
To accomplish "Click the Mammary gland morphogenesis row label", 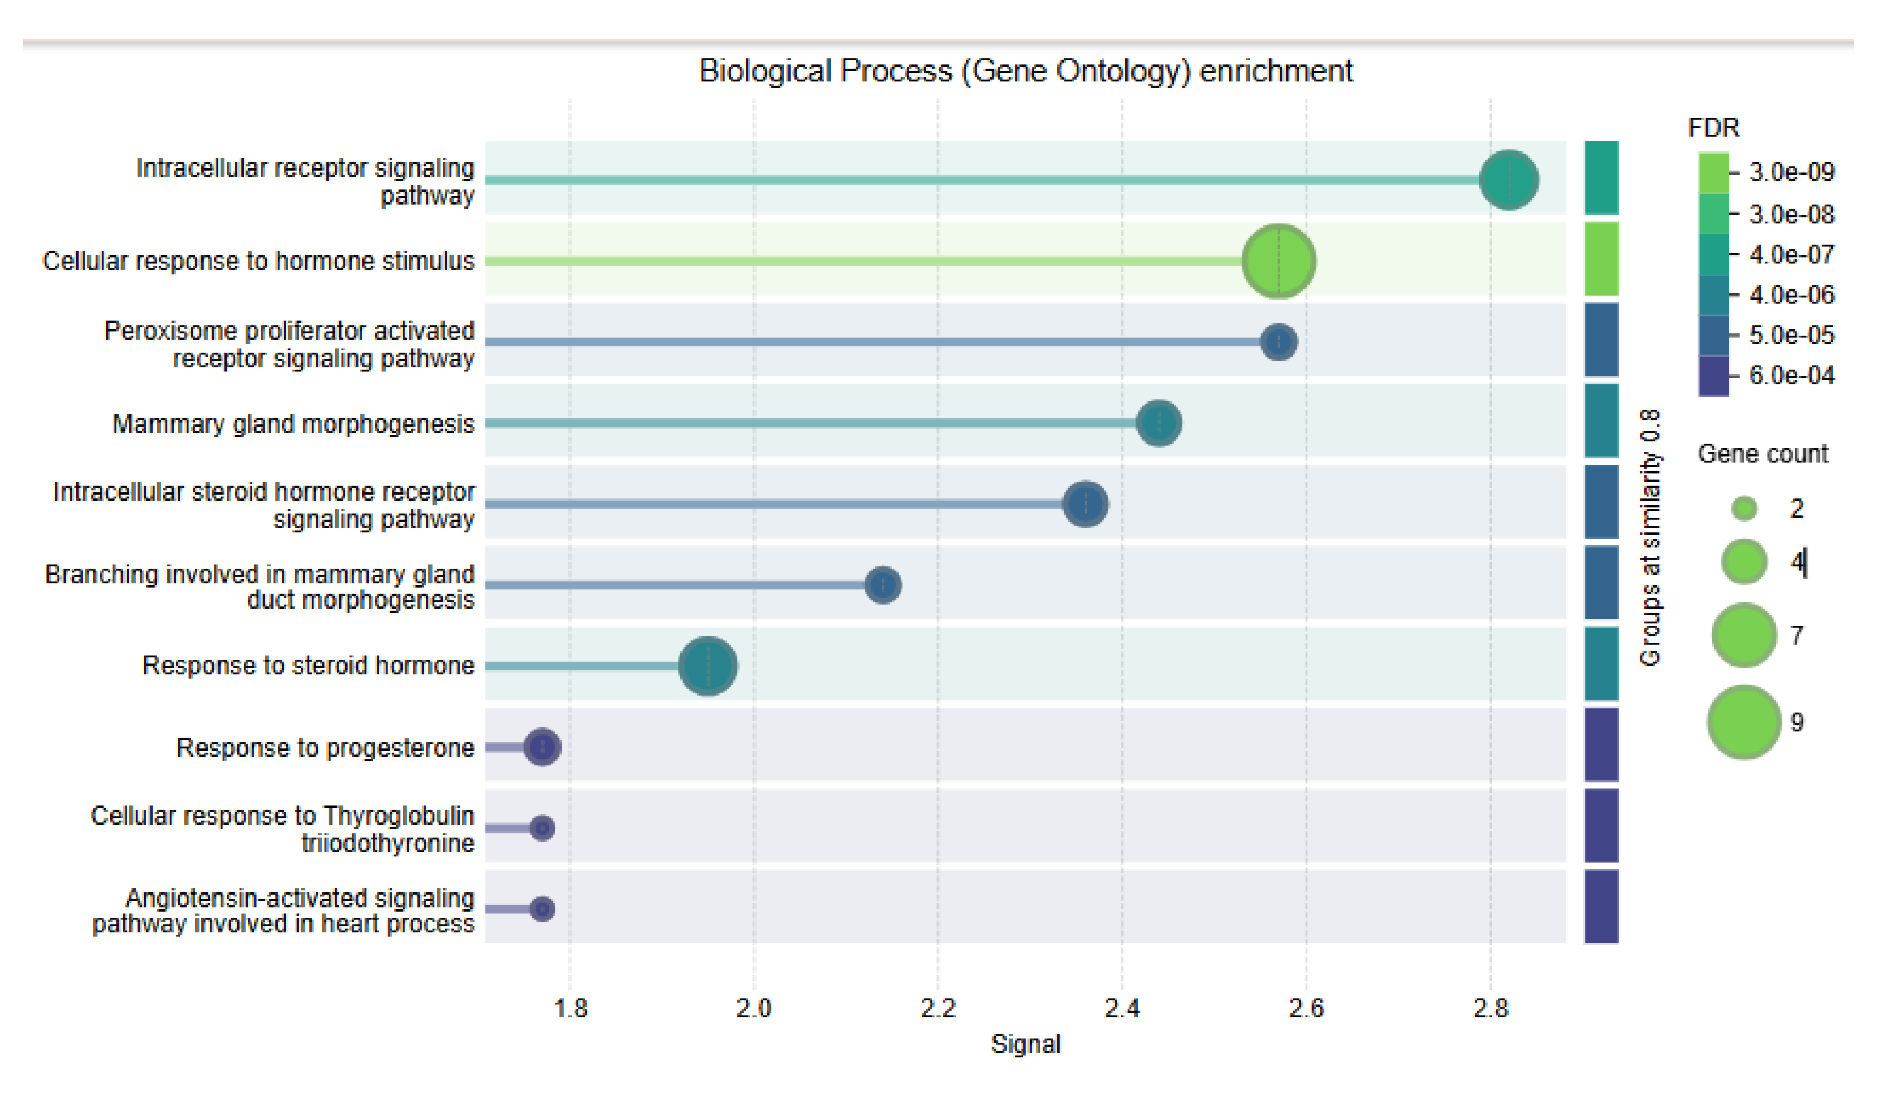I will pyautogui.click(x=293, y=424).
